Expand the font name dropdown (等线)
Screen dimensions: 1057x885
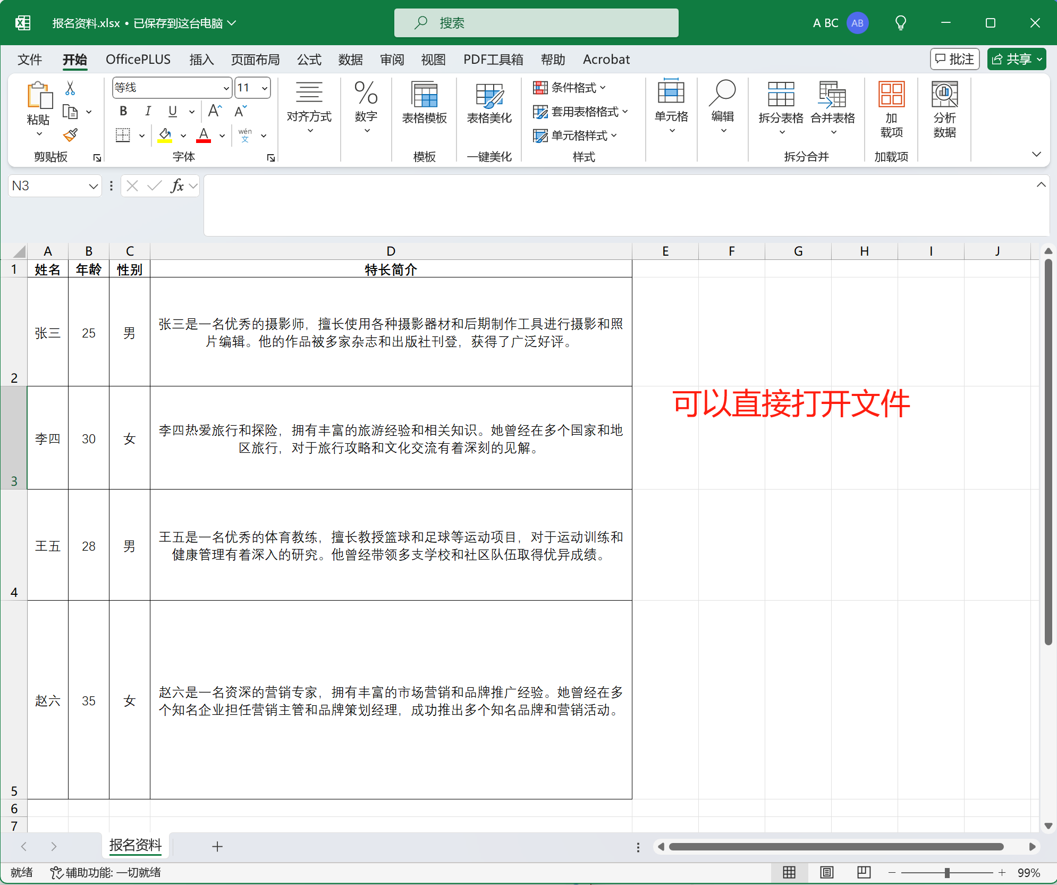click(x=226, y=88)
